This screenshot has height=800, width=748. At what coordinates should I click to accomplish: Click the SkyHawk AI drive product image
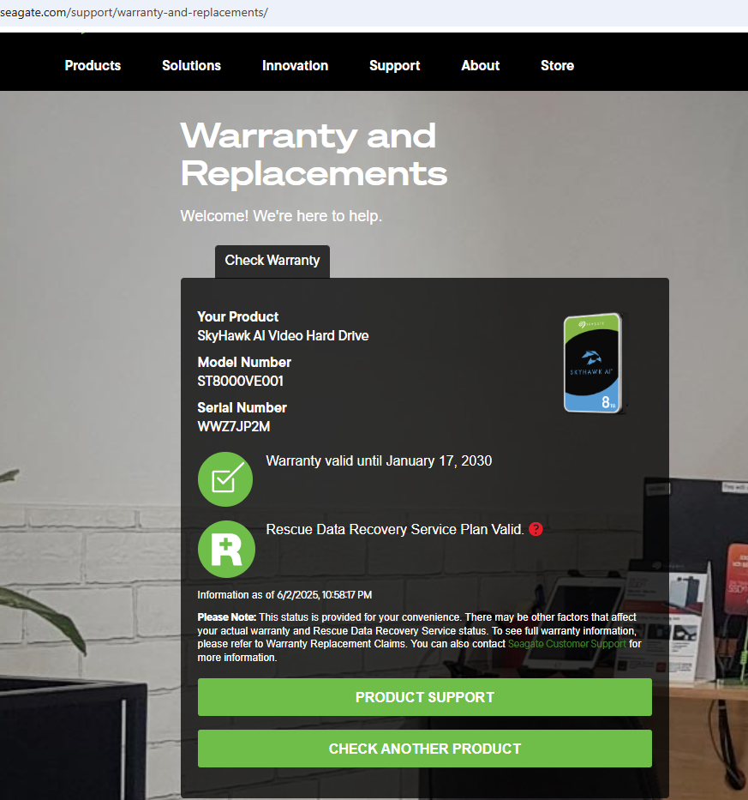pyautogui.click(x=594, y=363)
